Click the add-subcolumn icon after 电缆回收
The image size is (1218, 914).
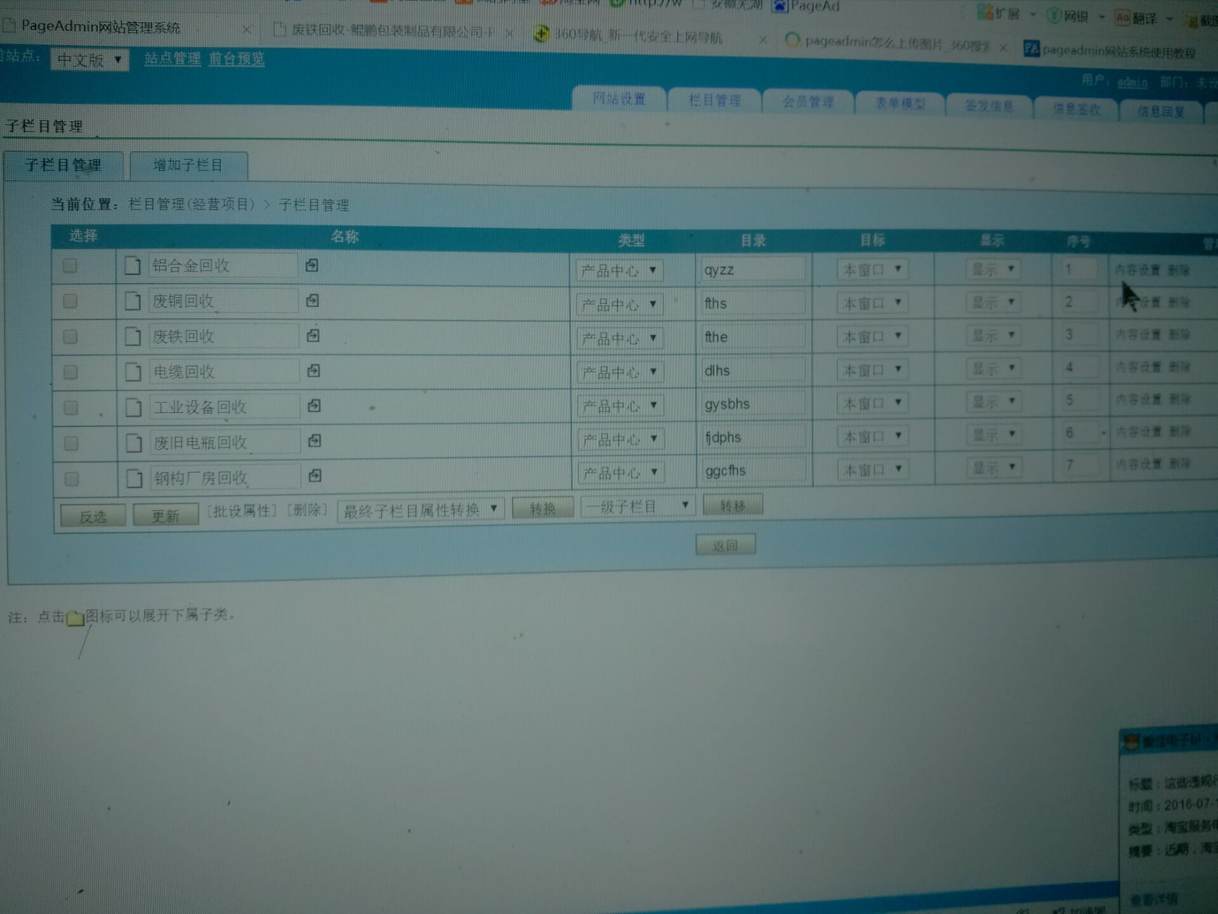point(313,371)
